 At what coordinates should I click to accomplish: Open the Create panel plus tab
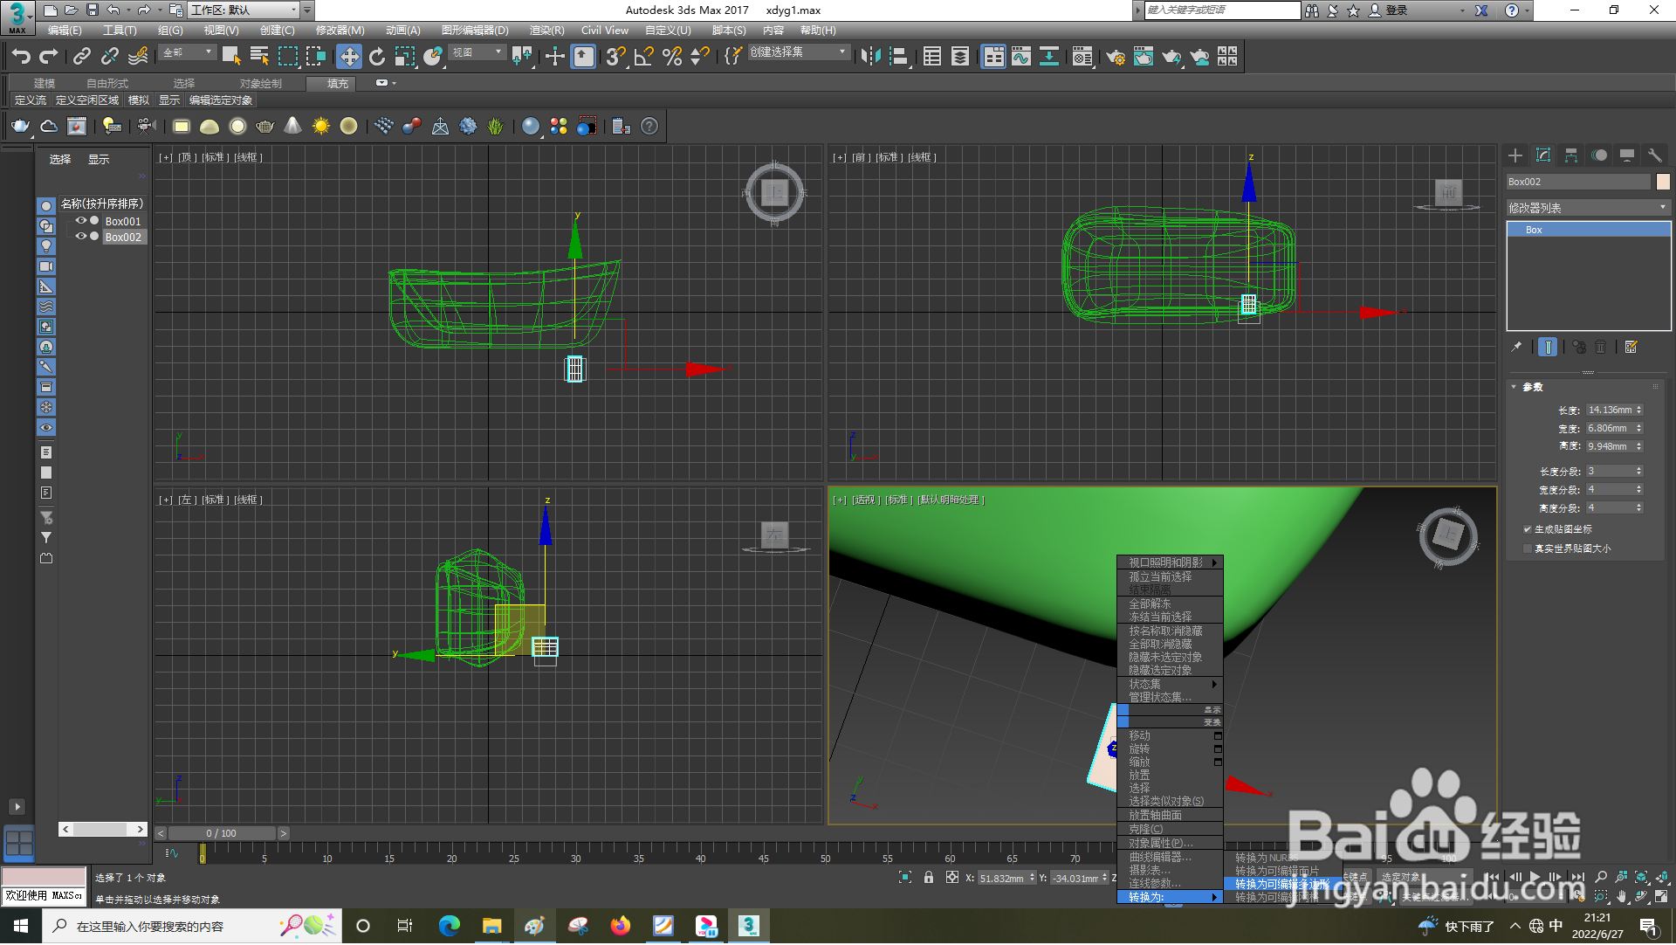point(1515,155)
